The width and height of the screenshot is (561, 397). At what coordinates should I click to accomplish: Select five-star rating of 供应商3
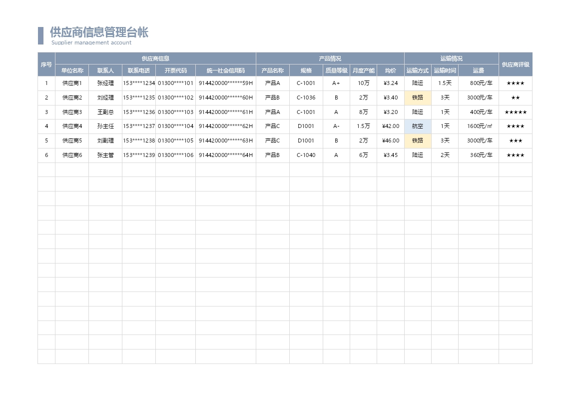[x=516, y=112]
